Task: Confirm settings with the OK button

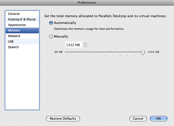Action: [158, 118]
